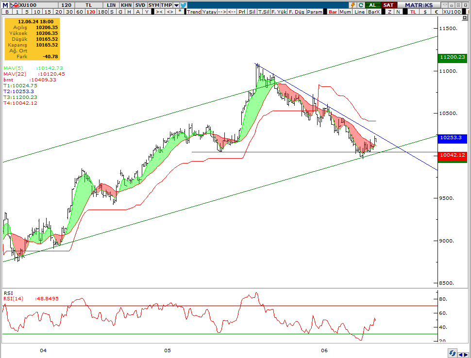Open the chart-type icon beside XU100
The width and height of the screenshot is (471, 358).
[14, 5]
